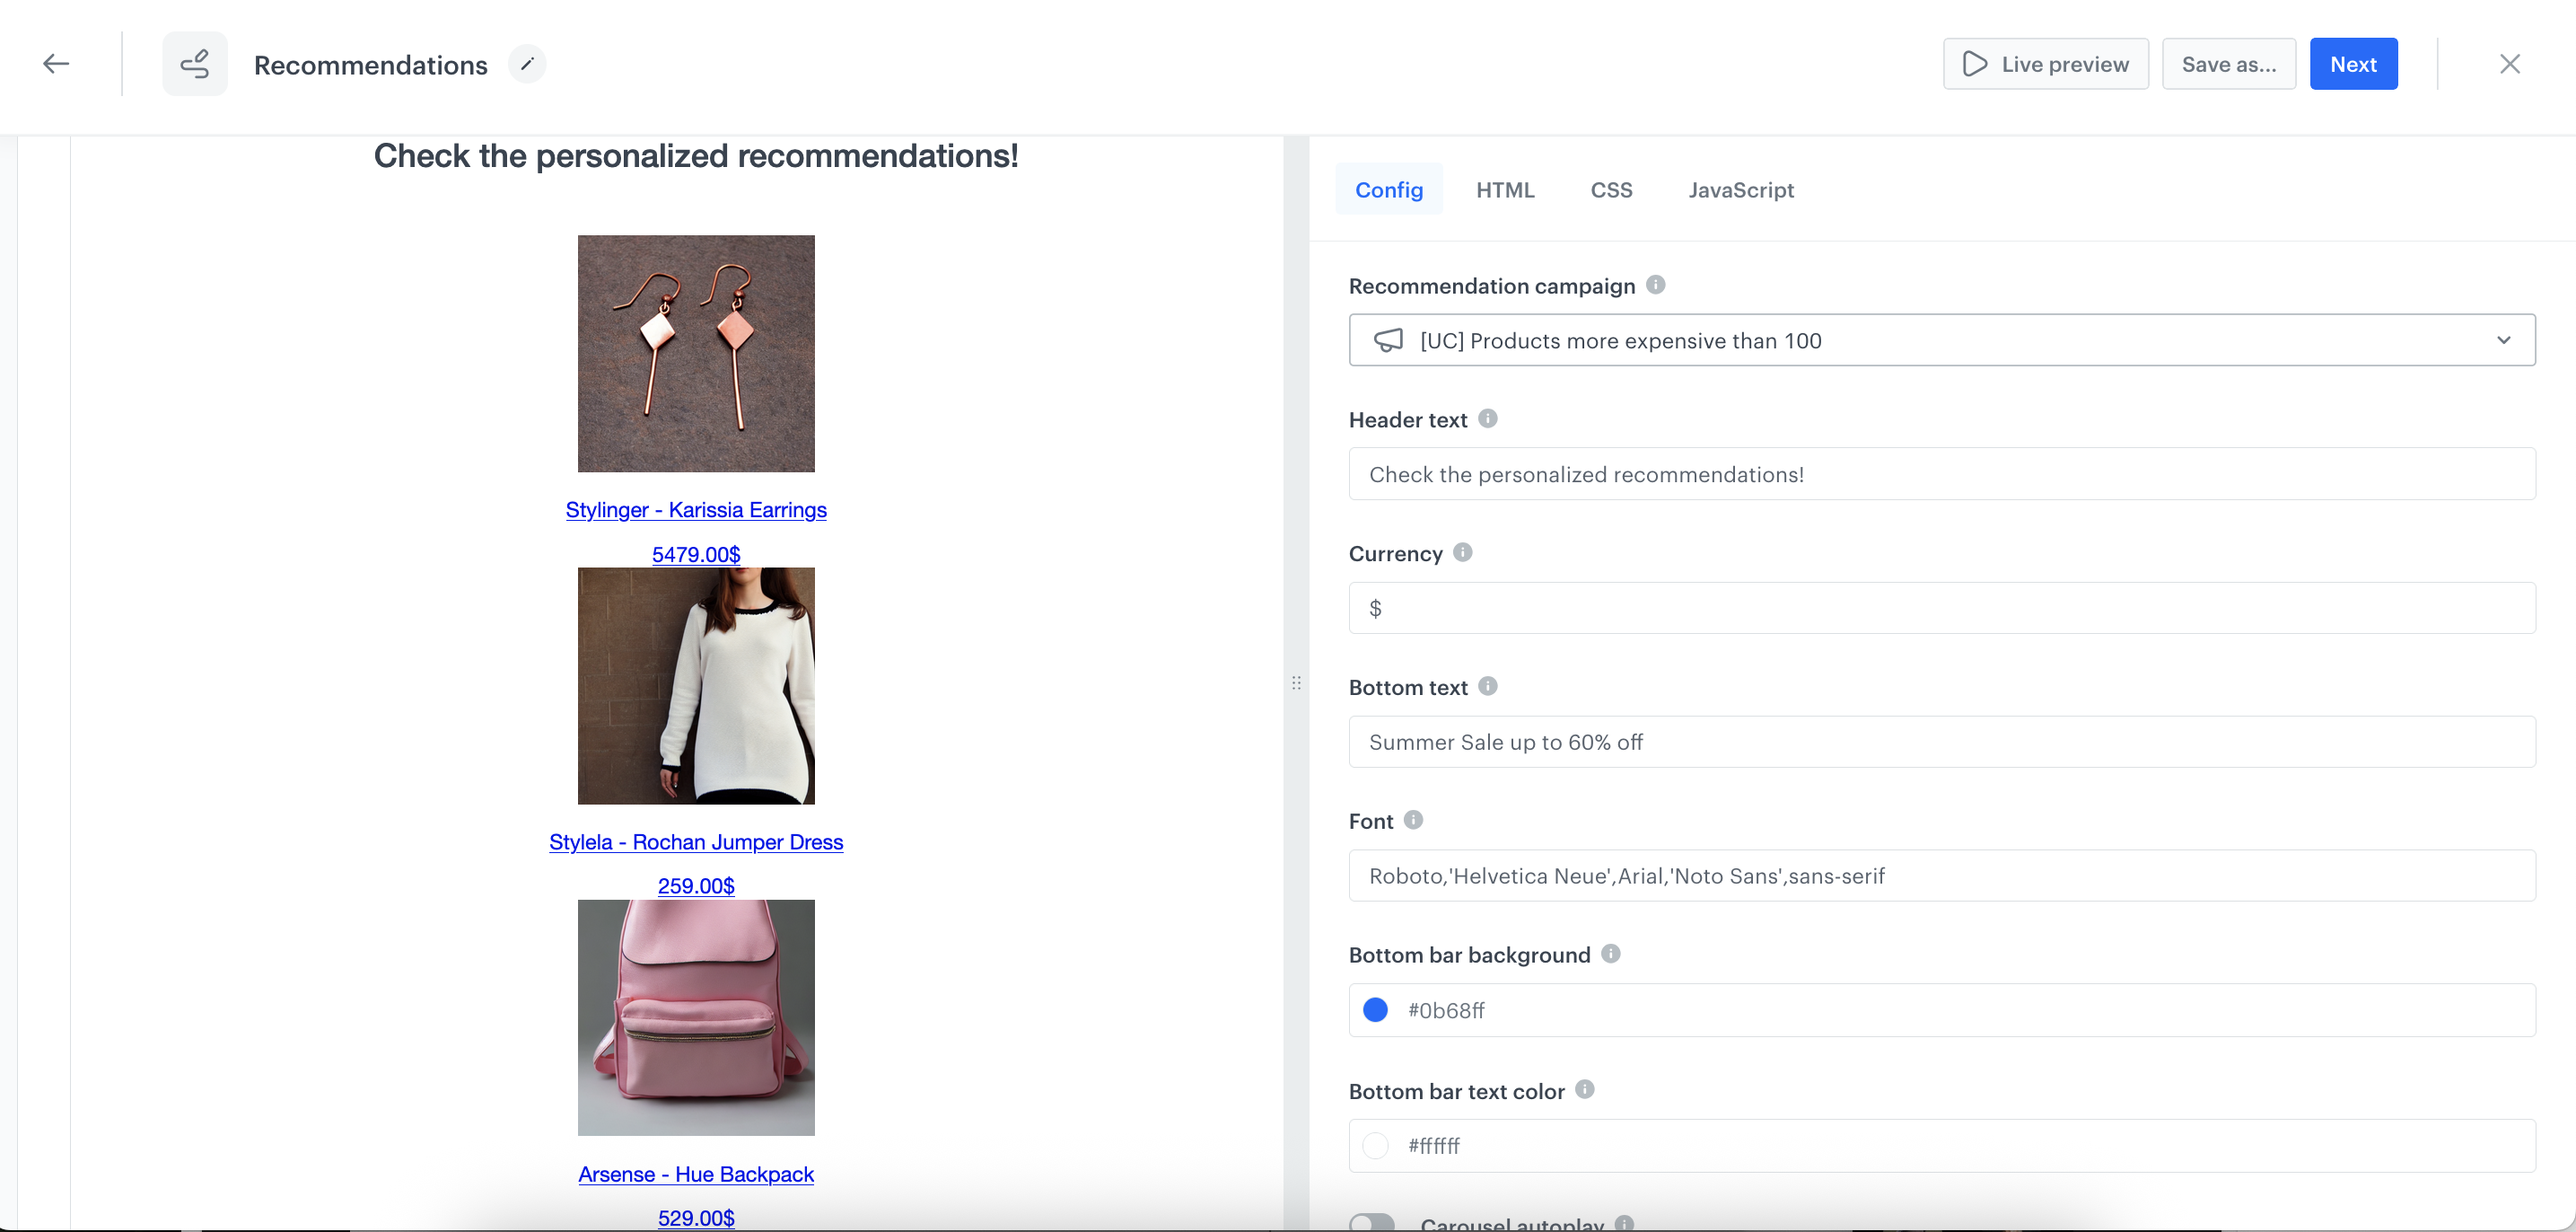Open the CSS tab
The height and width of the screenshot is (1232, 2576).
1611,189
